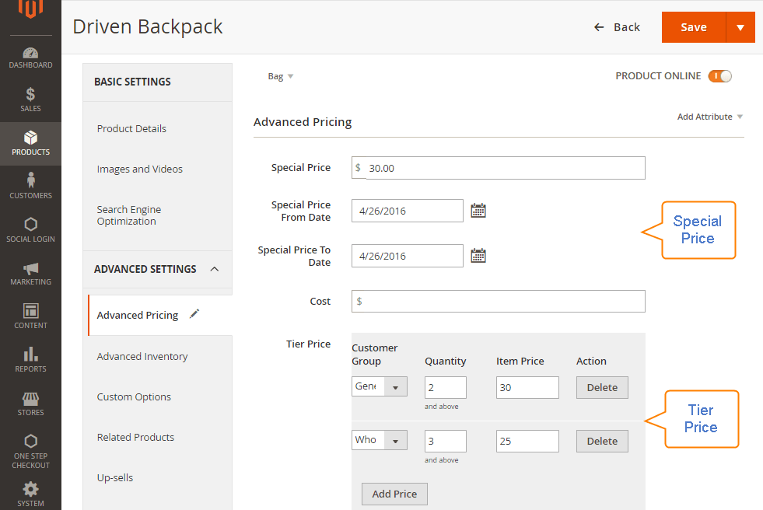Screen dimensions: 763x510
Task: Open the One Step Checkout icon
Action: [x=30, y=441]
